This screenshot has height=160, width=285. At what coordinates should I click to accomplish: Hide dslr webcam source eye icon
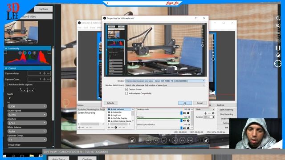109,109
